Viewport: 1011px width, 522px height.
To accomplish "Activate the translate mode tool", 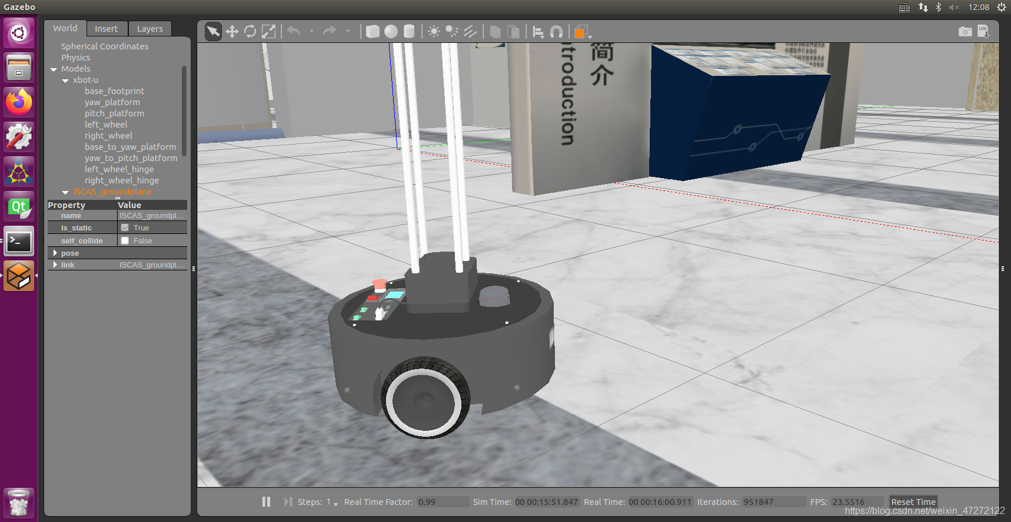I will (232, 31).
